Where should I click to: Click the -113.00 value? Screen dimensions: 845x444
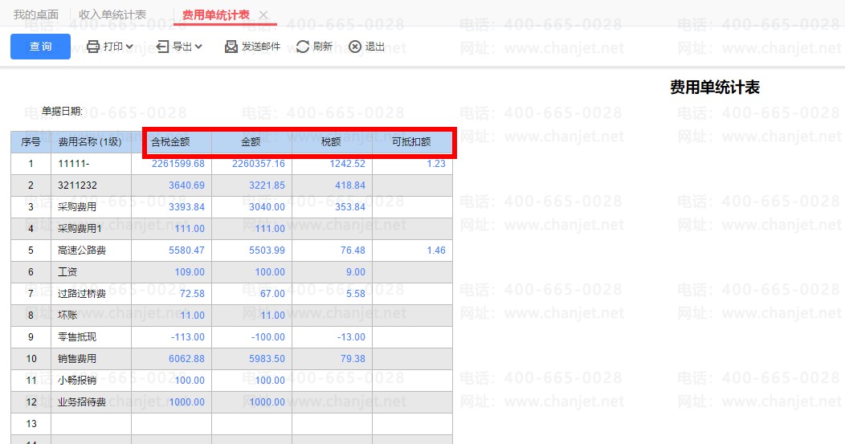tap(187, 336)
